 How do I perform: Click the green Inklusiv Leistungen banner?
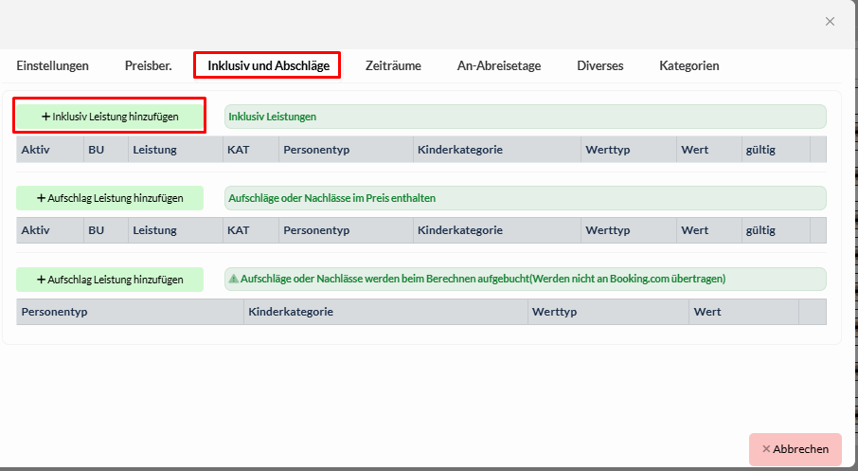pos(525,117)
